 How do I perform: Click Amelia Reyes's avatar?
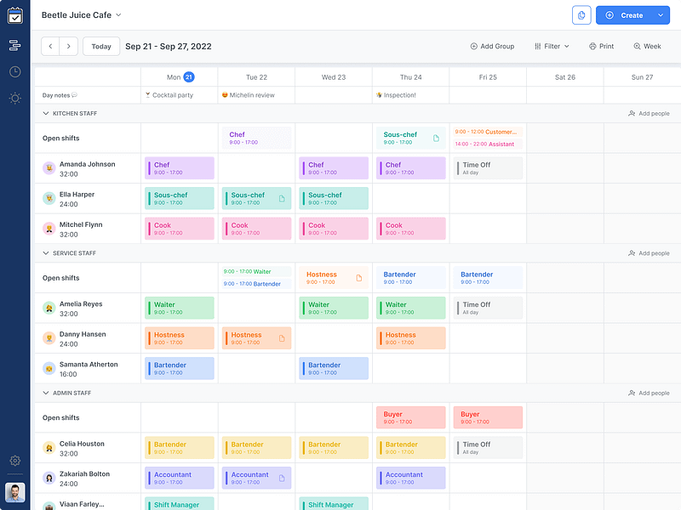(x=49, y=308)
